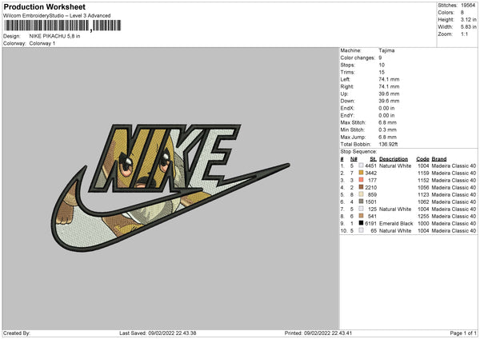Click the Stitches value '19564'
Image resolution: width=480 pixels, height=339 pixels.
point(468,6)
